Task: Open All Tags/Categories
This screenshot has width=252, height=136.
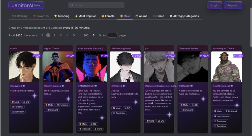Action: (184, 16)
